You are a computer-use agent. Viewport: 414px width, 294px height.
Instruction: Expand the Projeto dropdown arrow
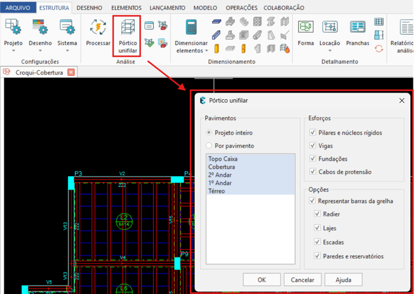pyautogui.click(x=13, y=51)
